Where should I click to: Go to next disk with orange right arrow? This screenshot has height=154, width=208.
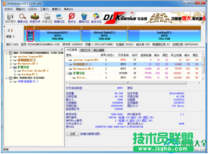[x=12, y=31]
